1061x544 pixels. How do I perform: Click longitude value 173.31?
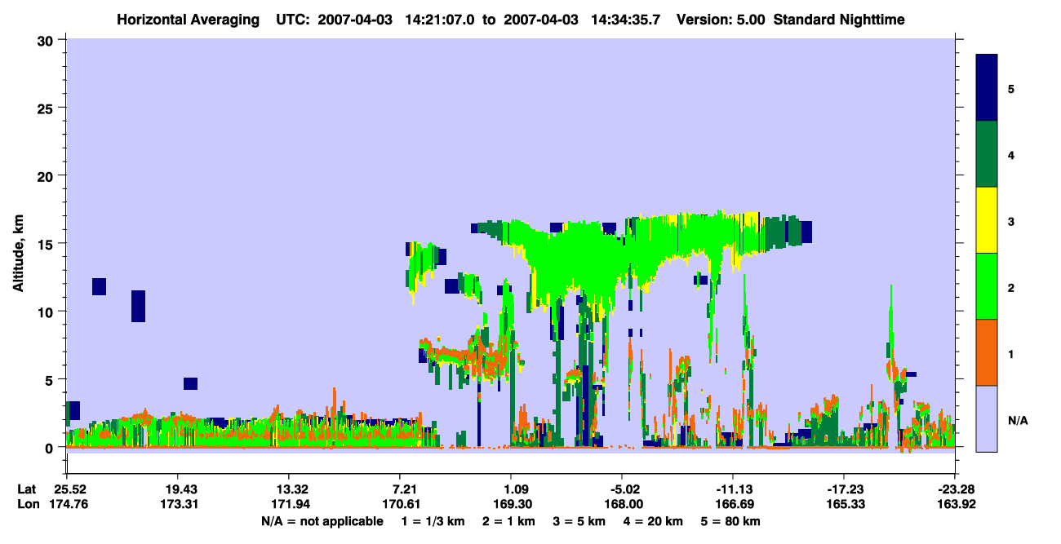tap(178, 504)
